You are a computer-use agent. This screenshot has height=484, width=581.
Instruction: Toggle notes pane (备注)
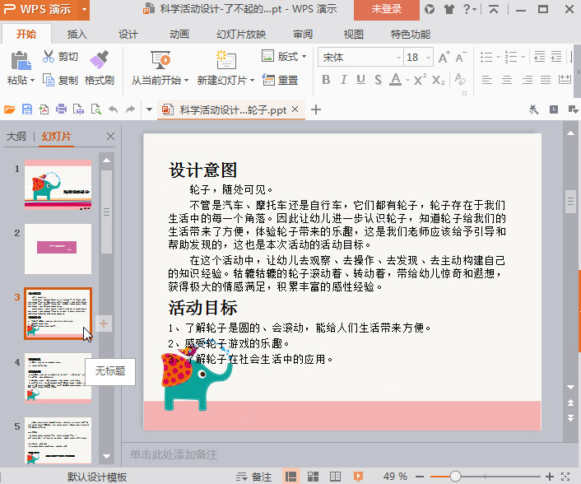(254, 477)
